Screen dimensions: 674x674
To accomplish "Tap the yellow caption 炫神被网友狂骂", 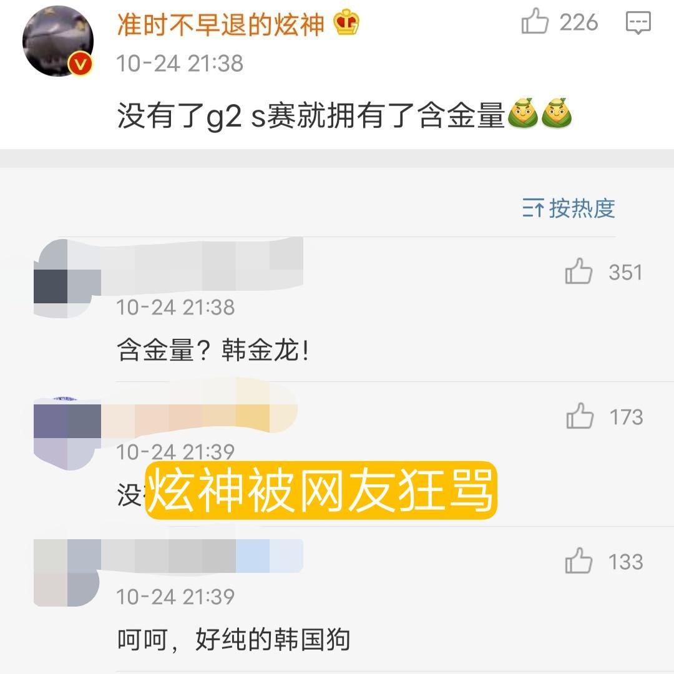I will 321,491.
